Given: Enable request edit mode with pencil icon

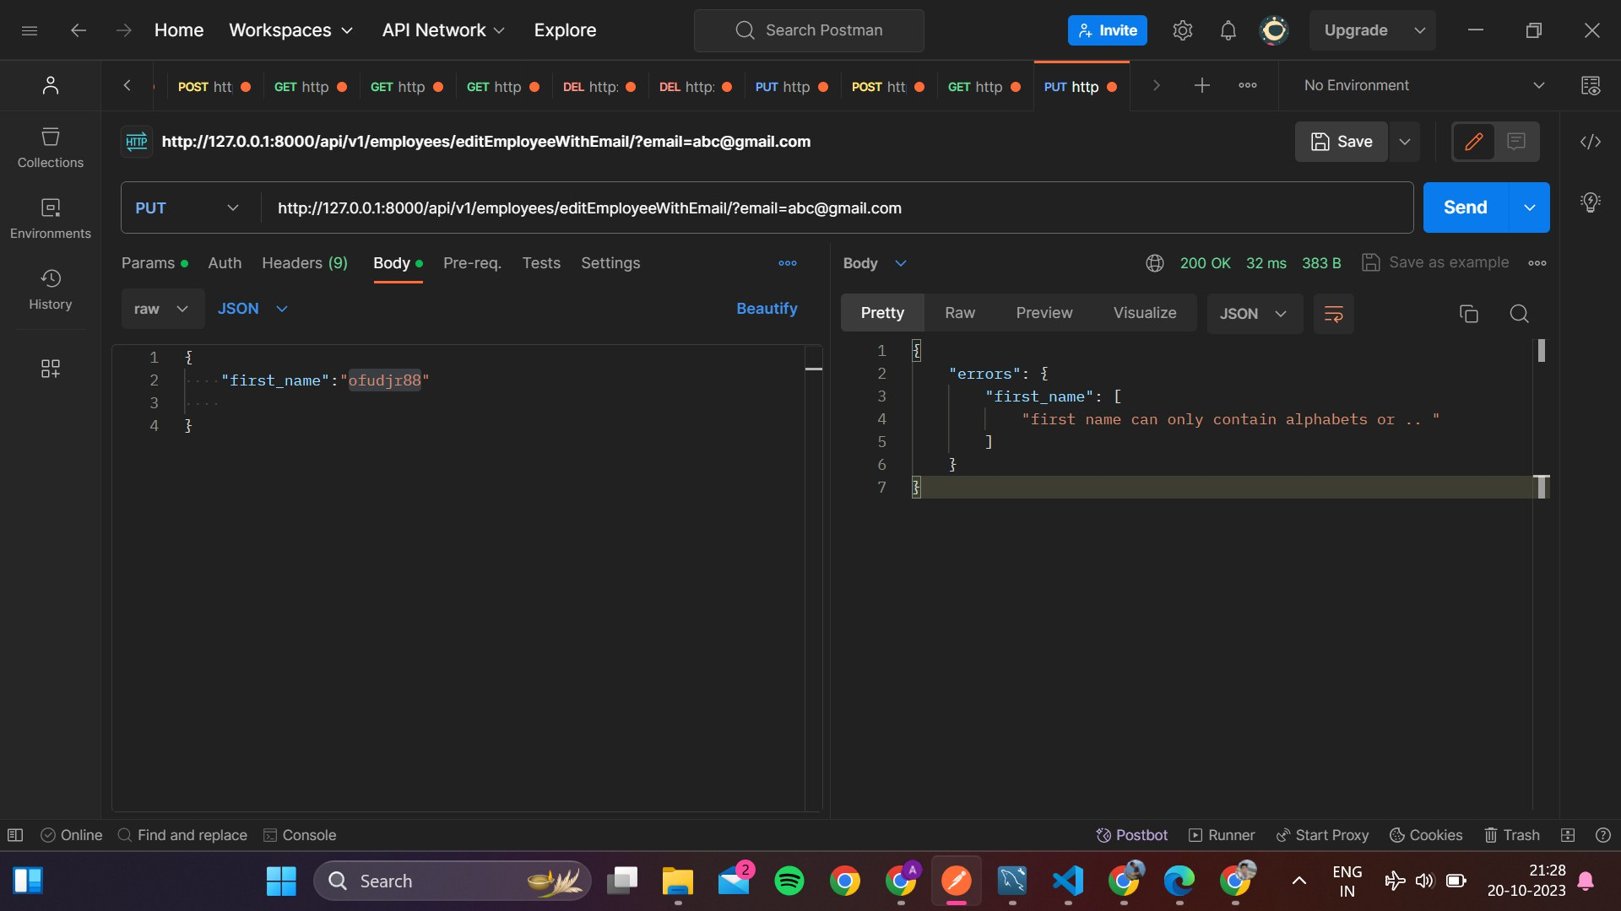Looking at the screenshot, I should pyautogui.click(x=1473, y=141).
